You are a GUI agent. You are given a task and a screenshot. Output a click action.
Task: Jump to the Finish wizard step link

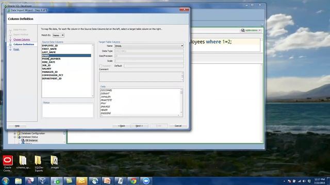click(x=16, y=49)
